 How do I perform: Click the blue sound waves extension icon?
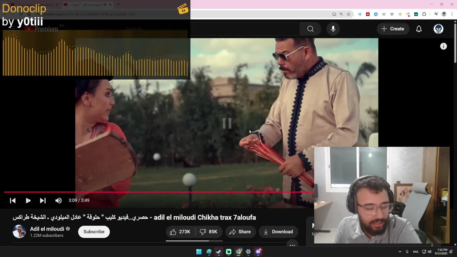coord(360,14)
